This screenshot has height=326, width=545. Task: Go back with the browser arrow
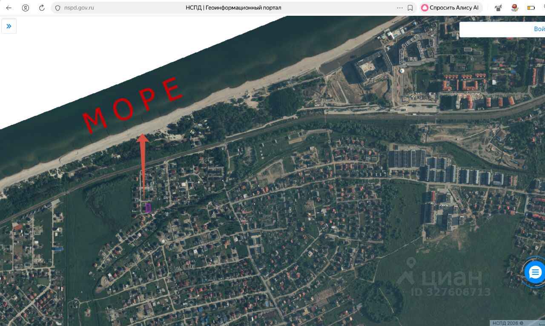point(9,8)
